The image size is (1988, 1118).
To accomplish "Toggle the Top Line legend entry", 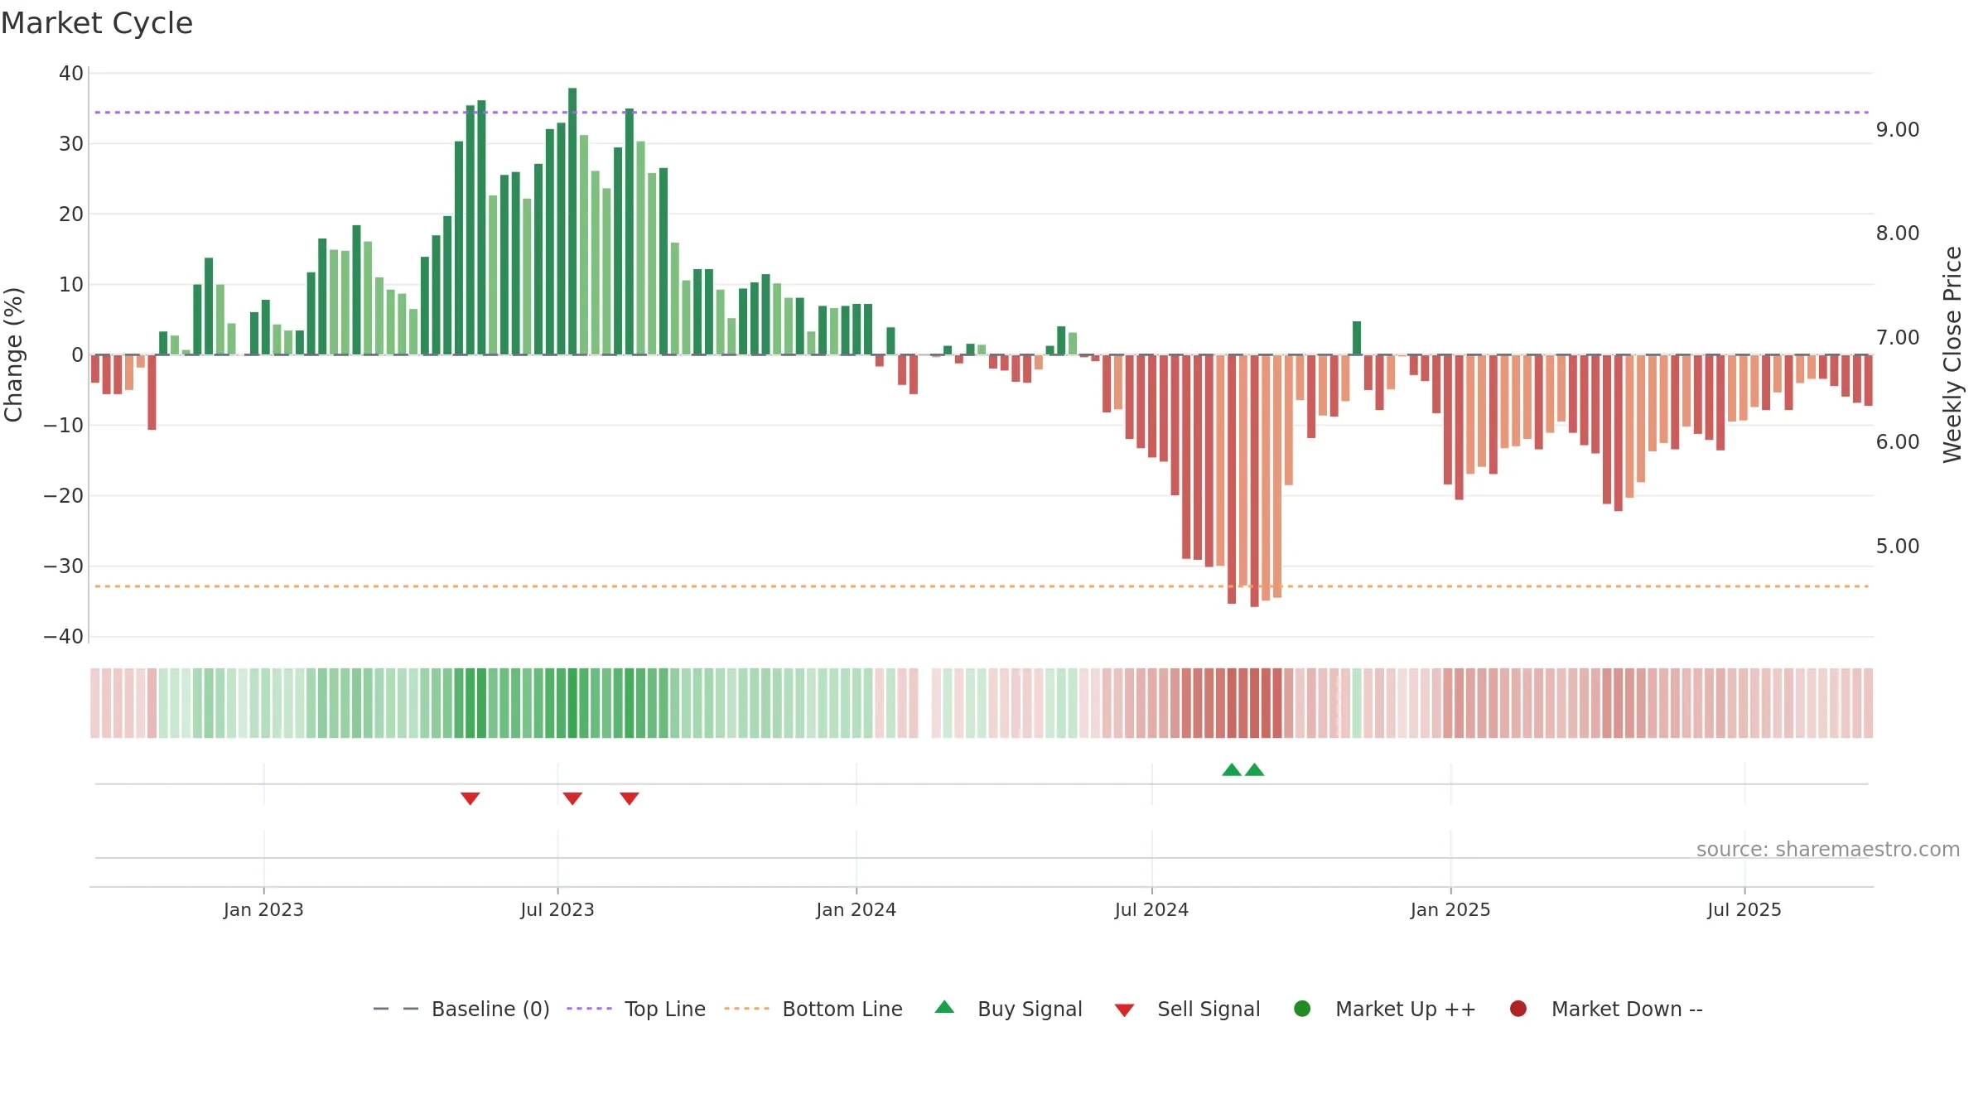I will coord(636,1009).
